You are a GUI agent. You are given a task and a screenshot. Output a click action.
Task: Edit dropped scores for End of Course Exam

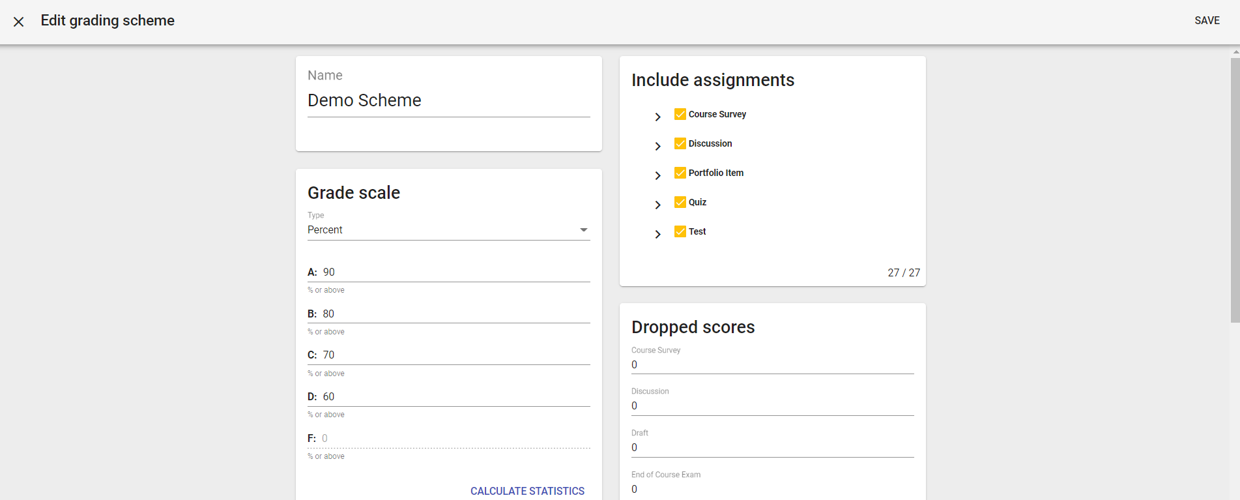[772, 490]
